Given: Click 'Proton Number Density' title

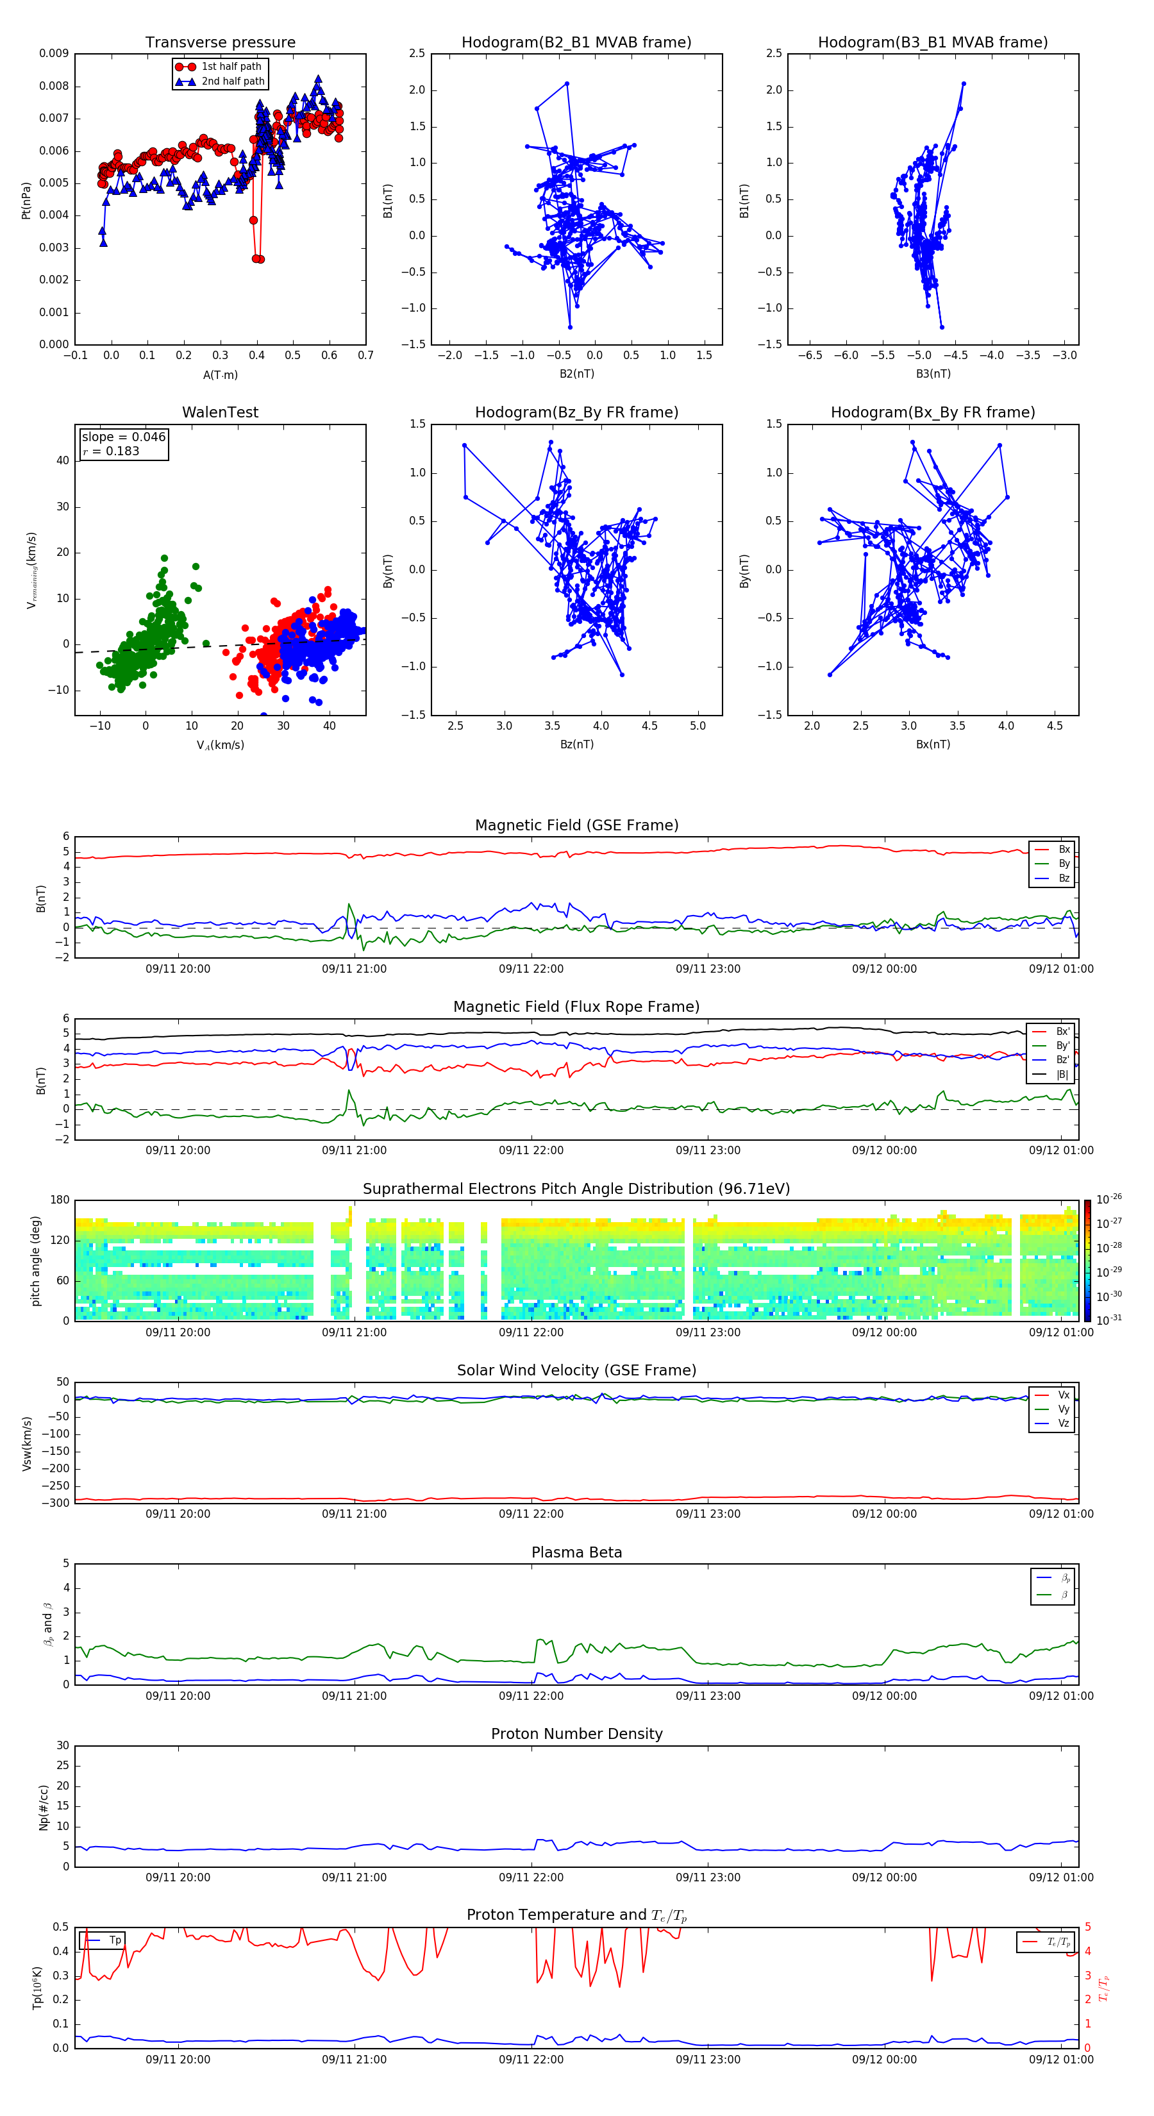Looking at the screenshot, I should click(x=576, y=1734).
